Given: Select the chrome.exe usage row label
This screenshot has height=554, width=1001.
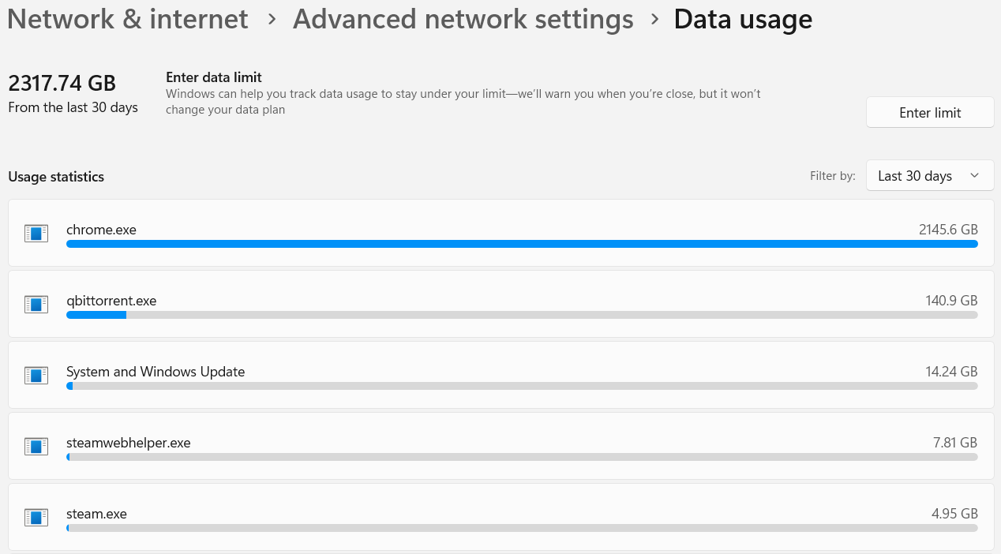Looking at the screenshot, I should point(101,230).
